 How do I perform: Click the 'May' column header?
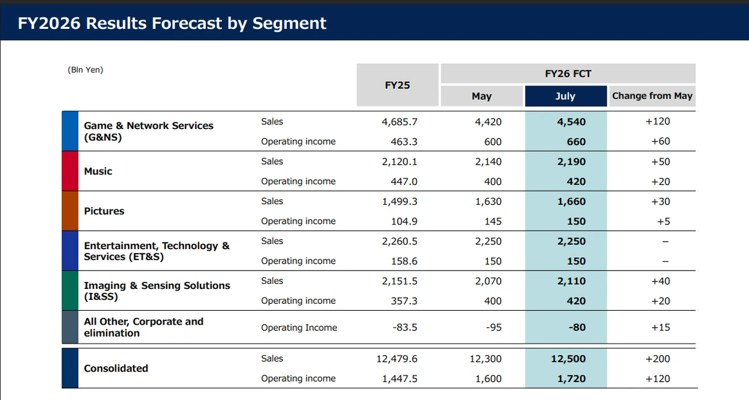click(482, 96)
